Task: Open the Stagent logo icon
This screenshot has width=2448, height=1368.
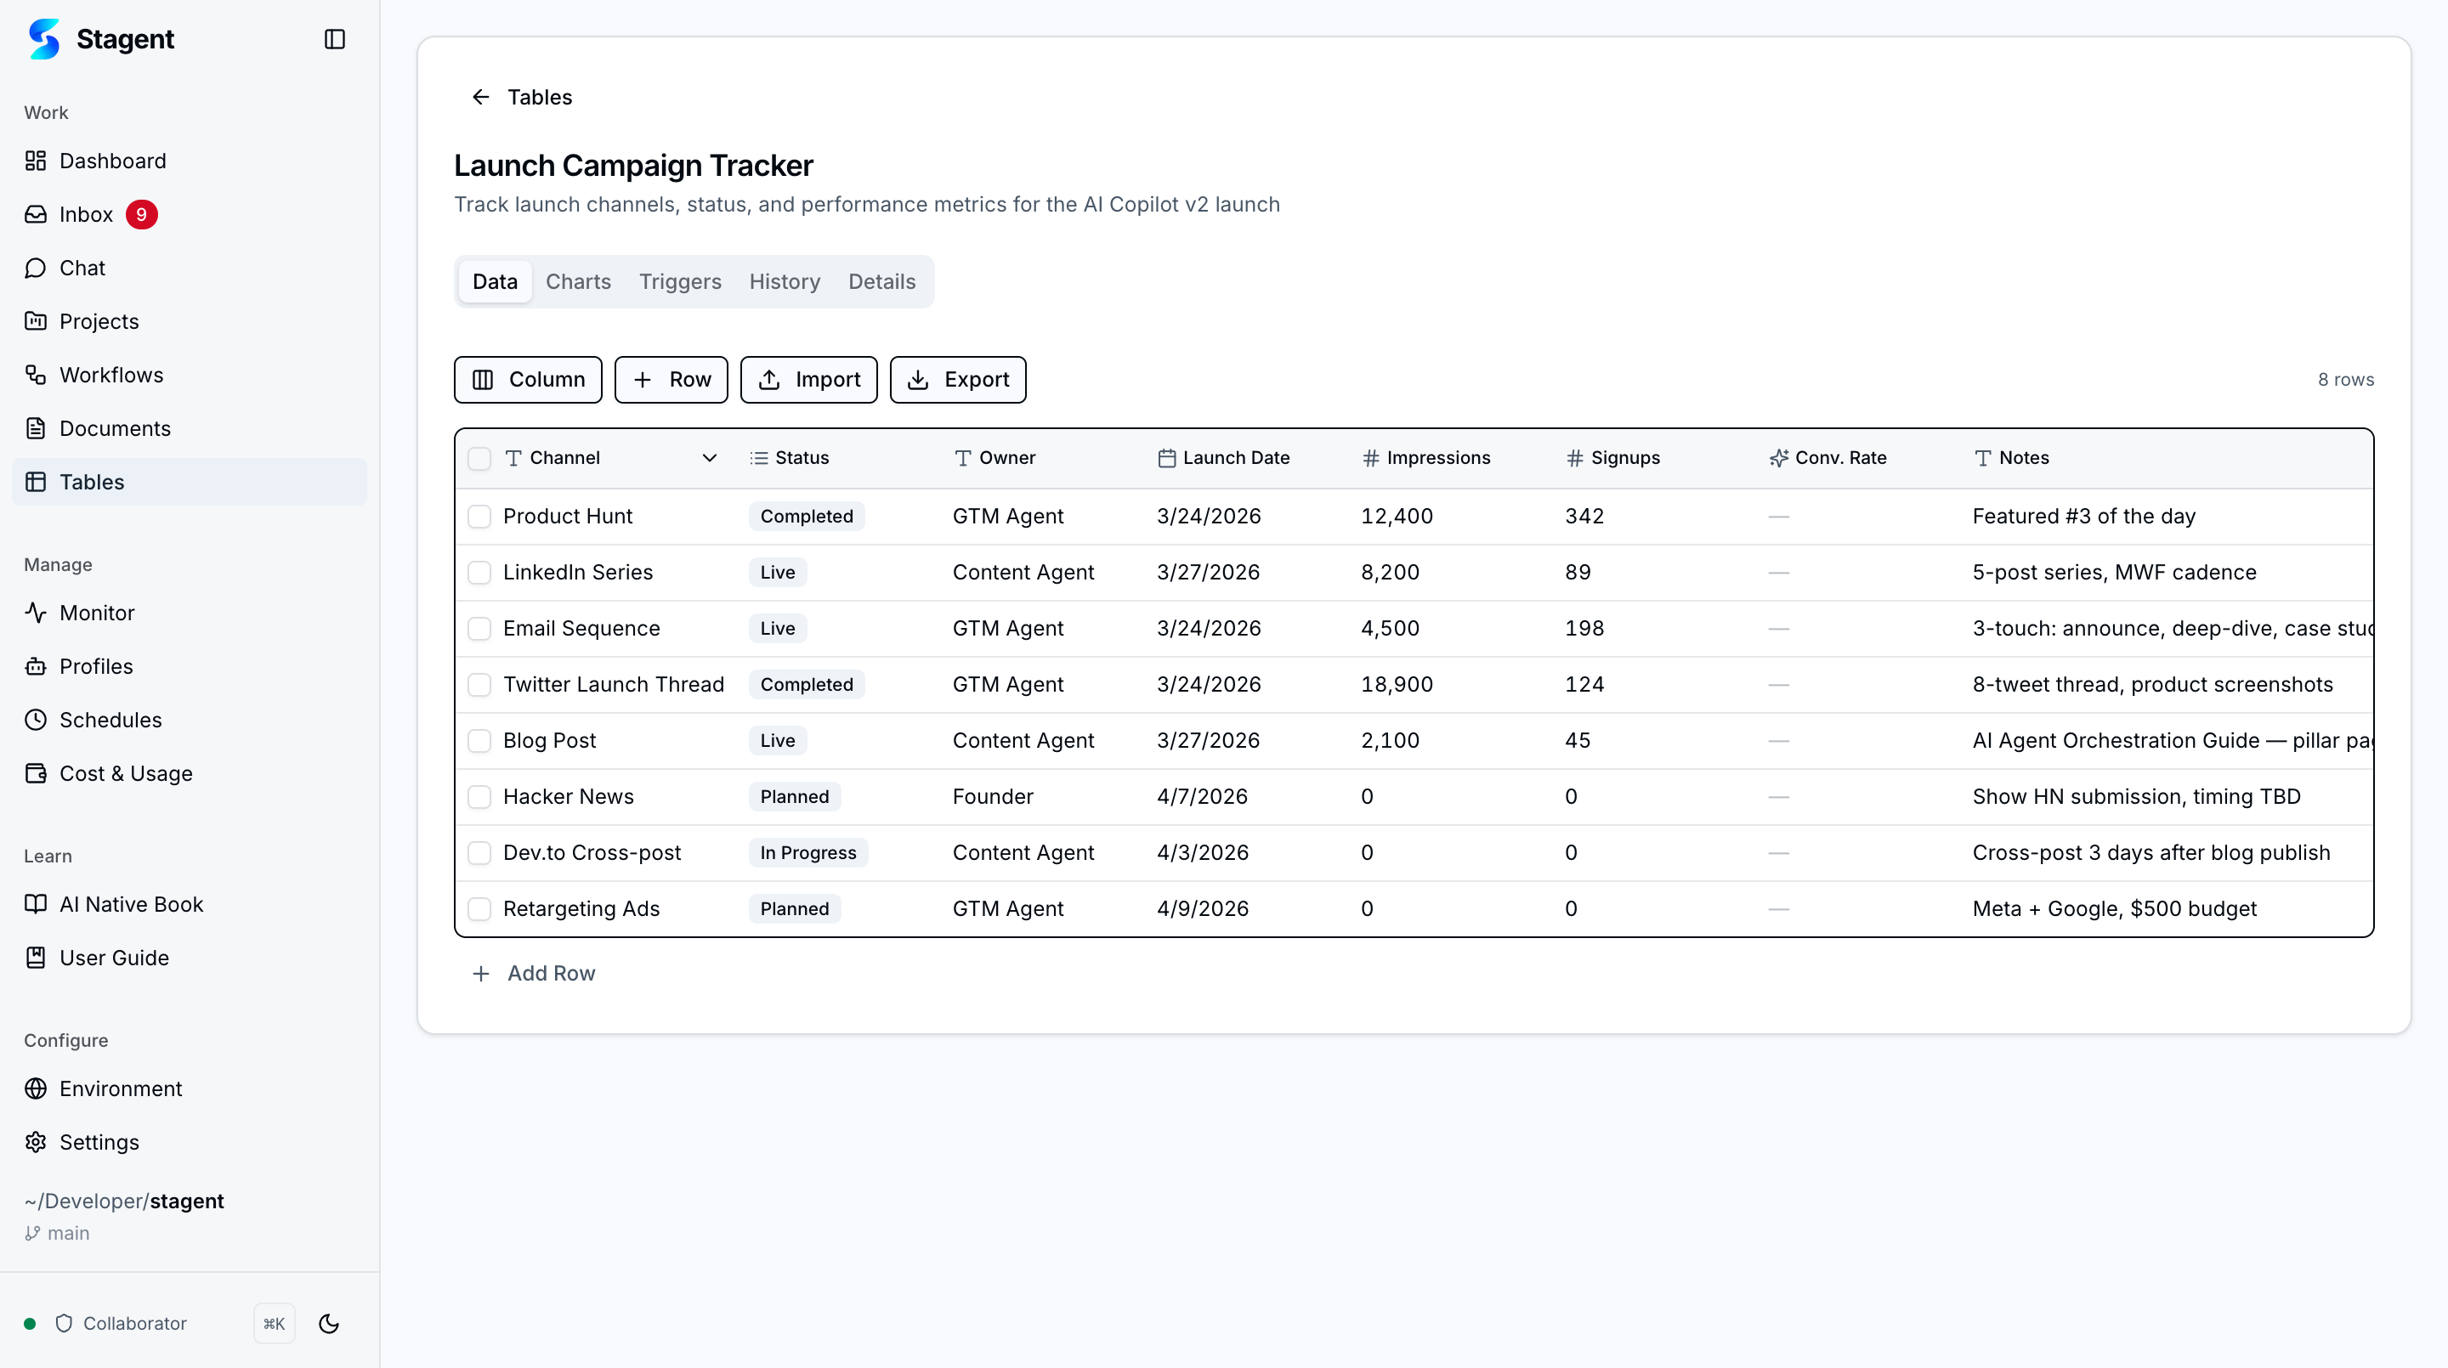Action: point(43,39)
